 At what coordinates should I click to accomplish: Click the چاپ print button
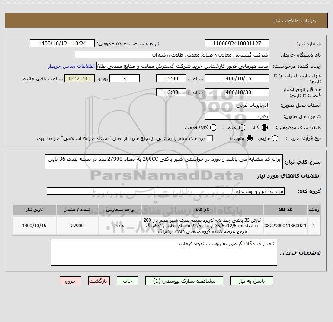pyautogui.click(x=128, y=281)
